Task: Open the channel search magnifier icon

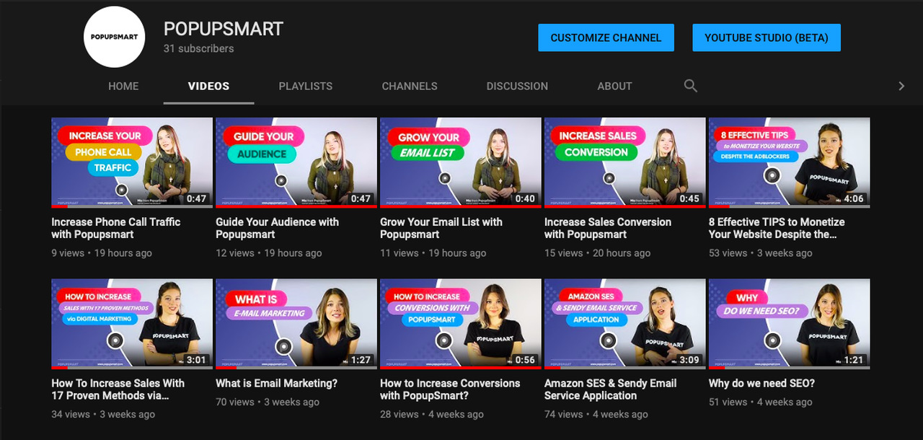Action: click(690, 86)
